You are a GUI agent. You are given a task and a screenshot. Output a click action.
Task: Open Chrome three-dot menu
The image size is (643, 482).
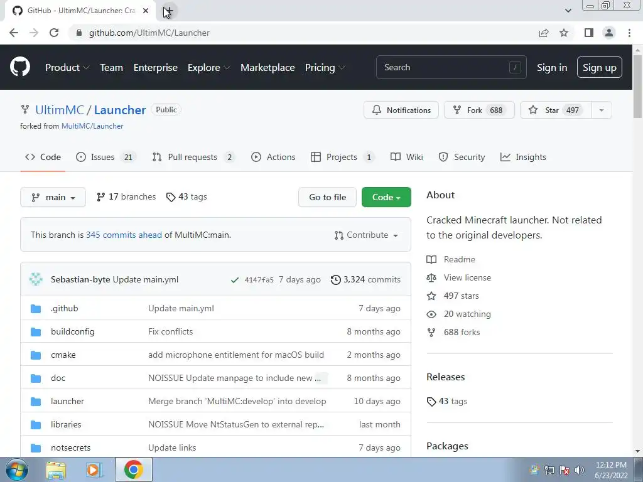click(629, 33)
